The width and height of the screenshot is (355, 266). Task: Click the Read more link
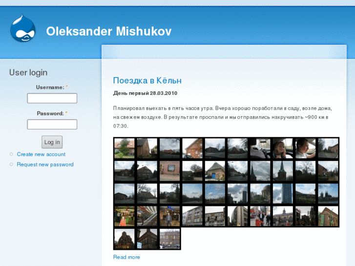126,257
